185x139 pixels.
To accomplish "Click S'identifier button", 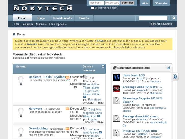I will [x=127, y=3].
